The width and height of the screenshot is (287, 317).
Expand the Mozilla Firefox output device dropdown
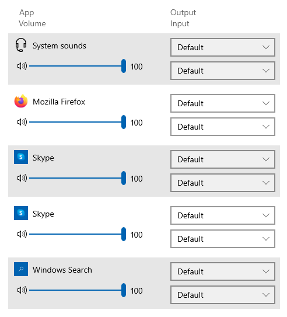point(223,103)
